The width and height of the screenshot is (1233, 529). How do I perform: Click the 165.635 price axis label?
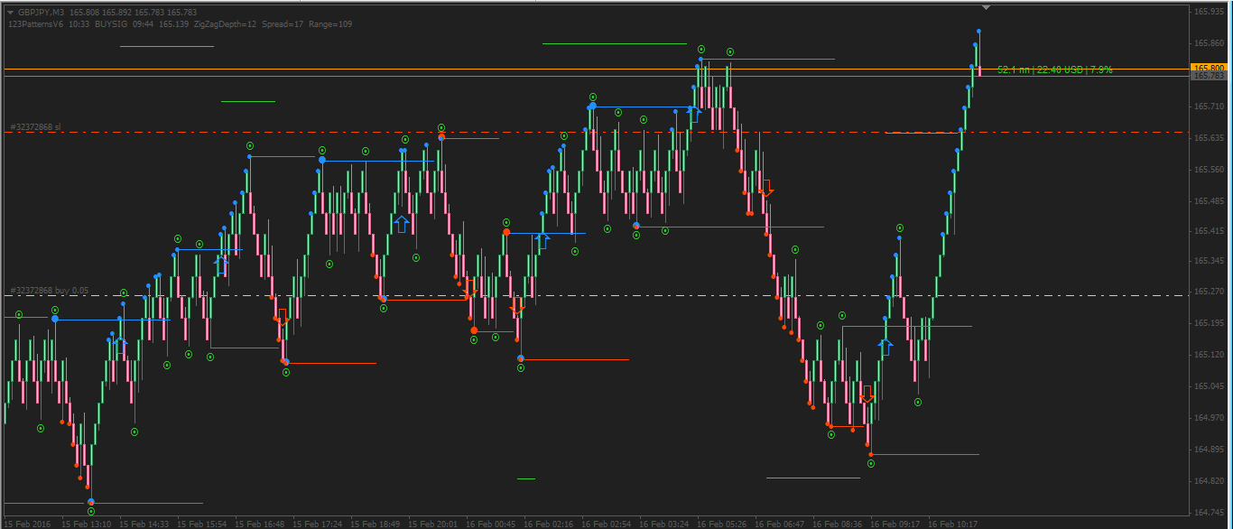(1209, 138)
